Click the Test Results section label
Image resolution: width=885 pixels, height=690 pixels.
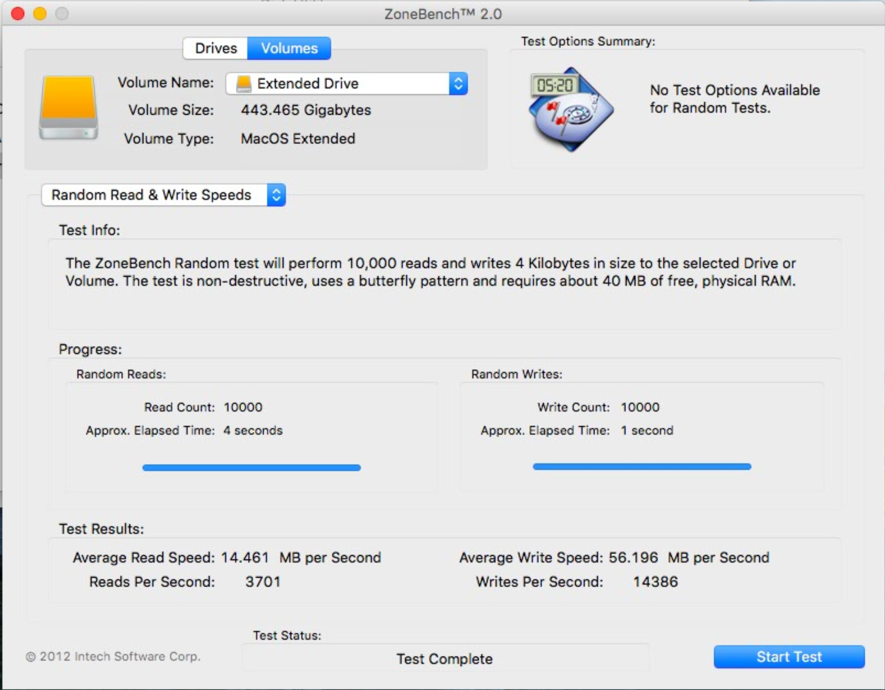coord(101,529)
